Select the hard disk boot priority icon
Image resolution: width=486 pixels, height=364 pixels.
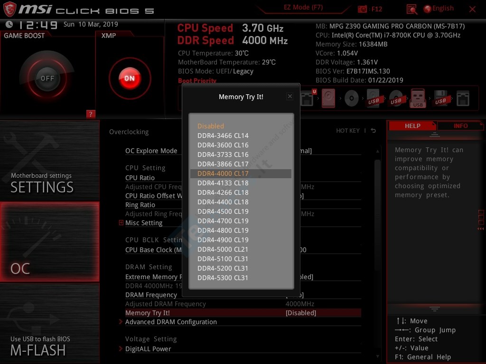click(328, 99)
